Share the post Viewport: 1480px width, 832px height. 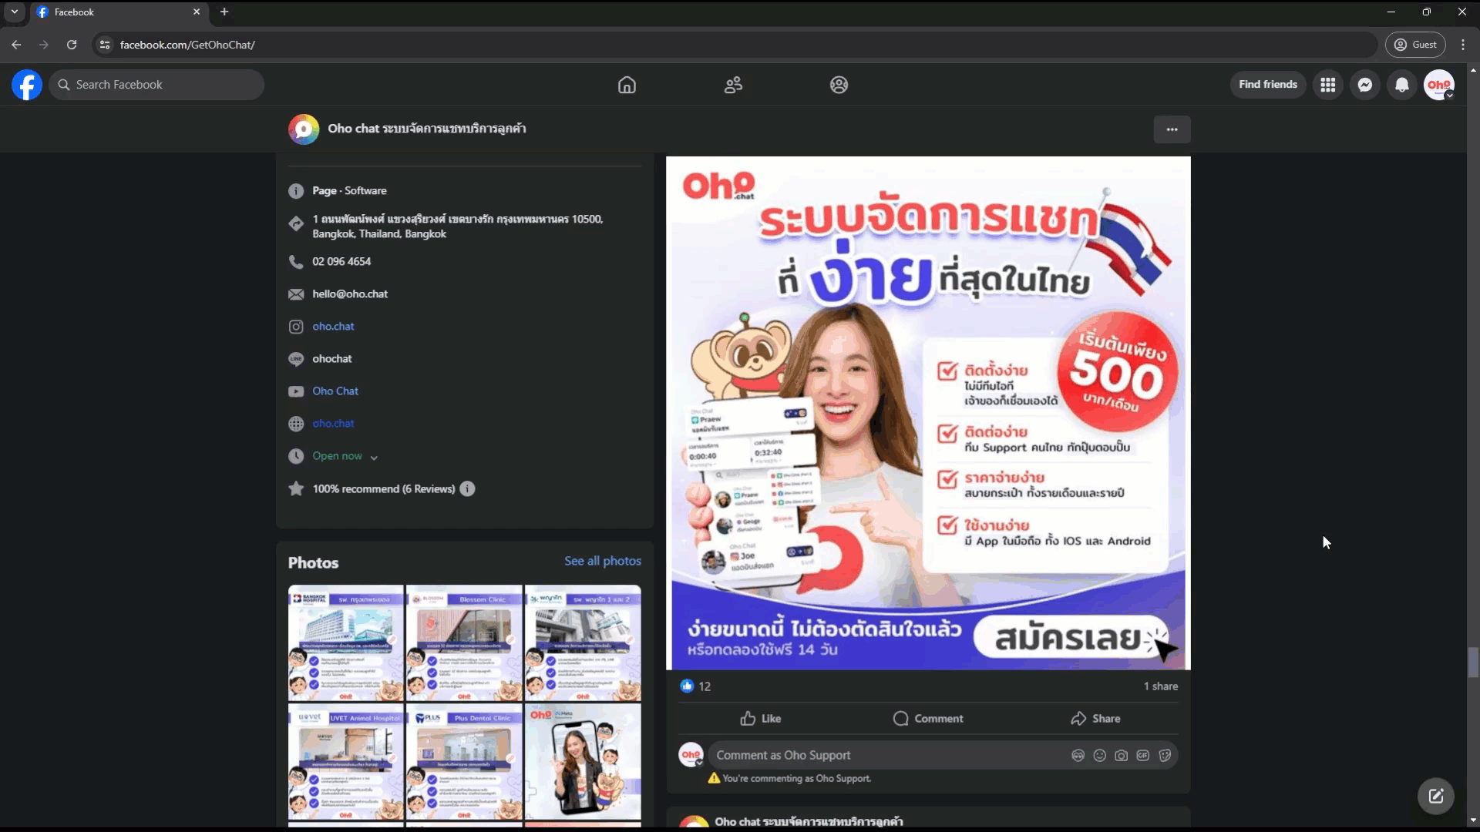click(x=1095, y=719)
